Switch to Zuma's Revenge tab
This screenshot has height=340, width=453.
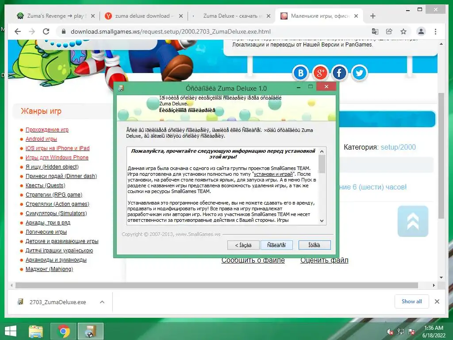click(x=55, y=16)
